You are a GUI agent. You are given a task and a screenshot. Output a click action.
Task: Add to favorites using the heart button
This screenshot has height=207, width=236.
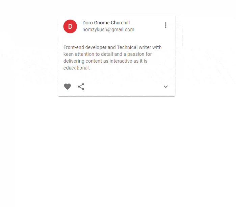point(68,87)
